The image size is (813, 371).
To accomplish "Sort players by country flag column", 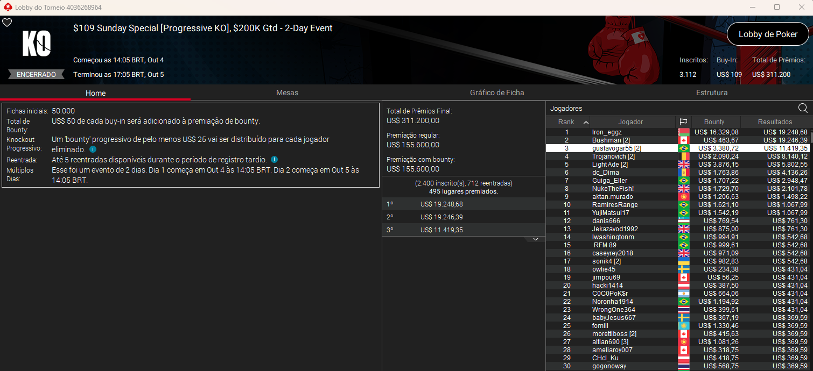I will click(x=683, y=122).
